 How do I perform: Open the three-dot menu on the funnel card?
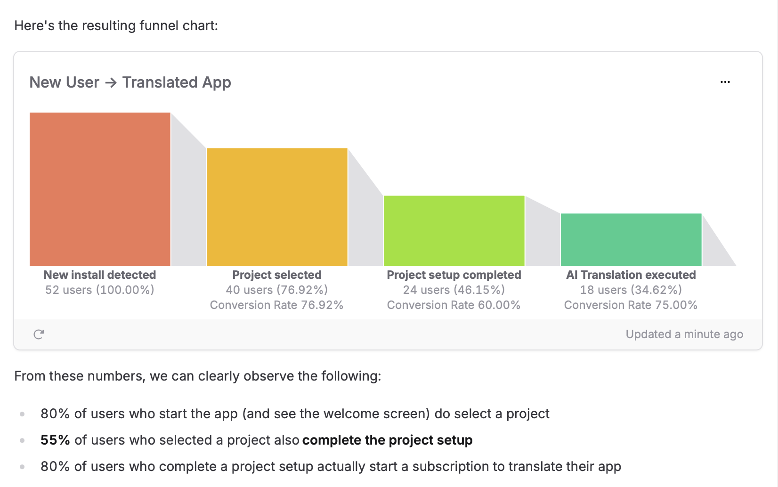point(725,81)
